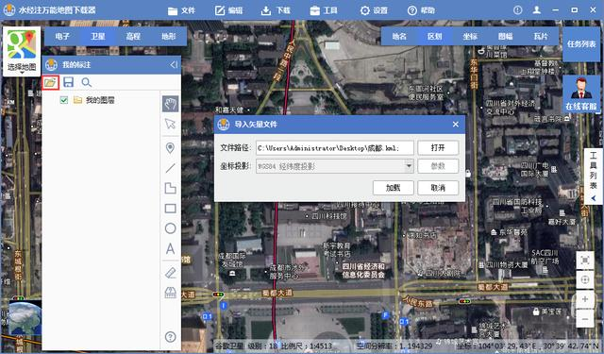The width and height of the screenshot is (604, 354).
Task: Collapse the 我的标注 panel
Action: pyautogui.click(x=174, y=65)
